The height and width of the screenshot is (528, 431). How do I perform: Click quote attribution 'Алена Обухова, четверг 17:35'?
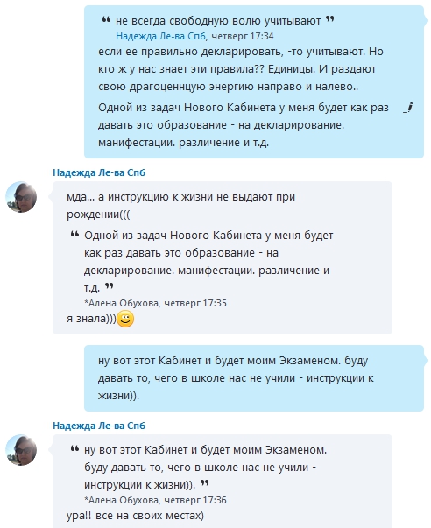click(155, 303)
